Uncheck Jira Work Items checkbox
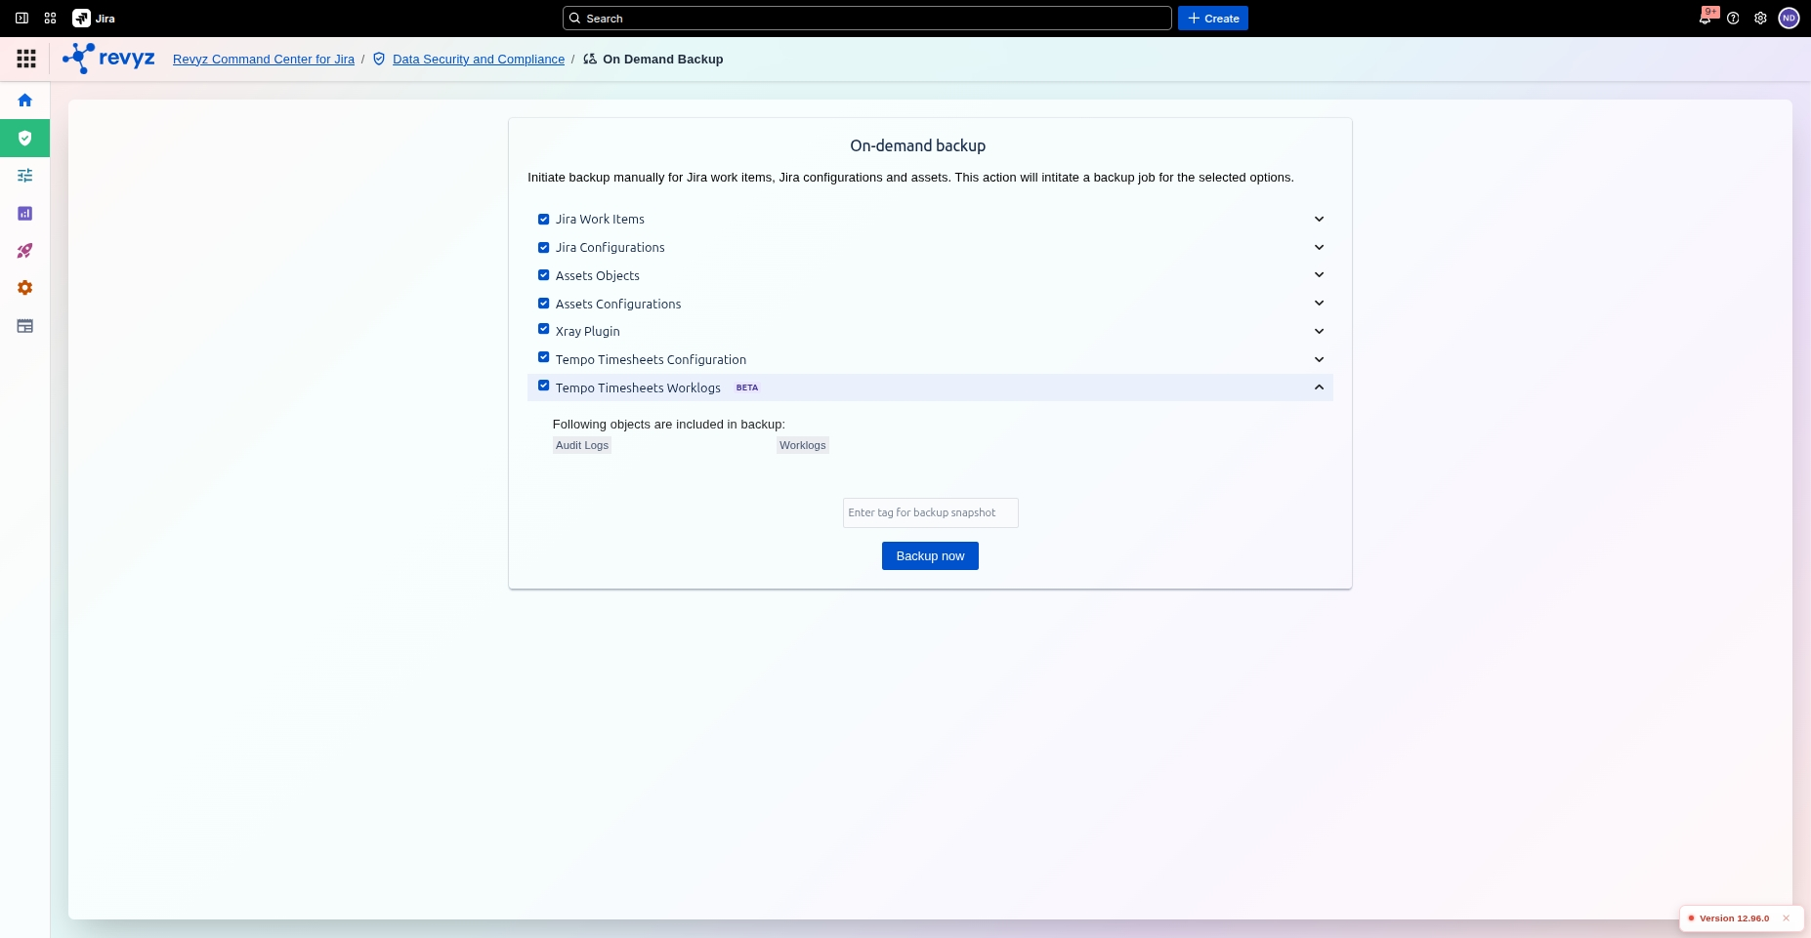The image size is (1811, 938). [544, 219]
